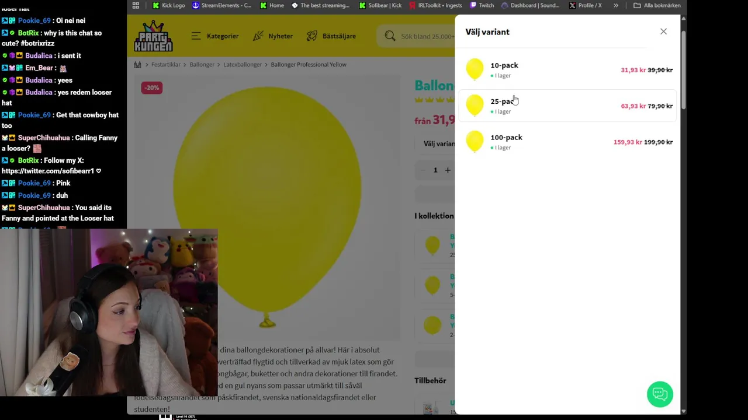
Task: Click the Ballonger Professional Yellow breadcrumb
Action: coord(309,64)
